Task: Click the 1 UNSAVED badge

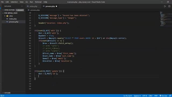Action: point(20,10)
